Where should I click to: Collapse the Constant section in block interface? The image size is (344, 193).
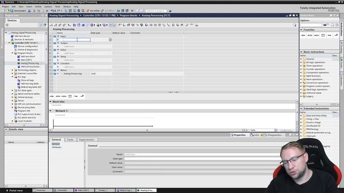pyautogui.click(x=58, y=63)
